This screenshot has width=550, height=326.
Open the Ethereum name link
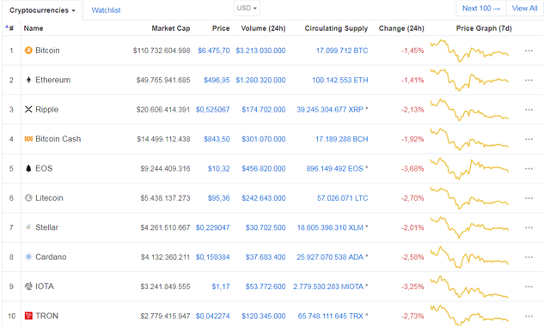tap(53, 80)
